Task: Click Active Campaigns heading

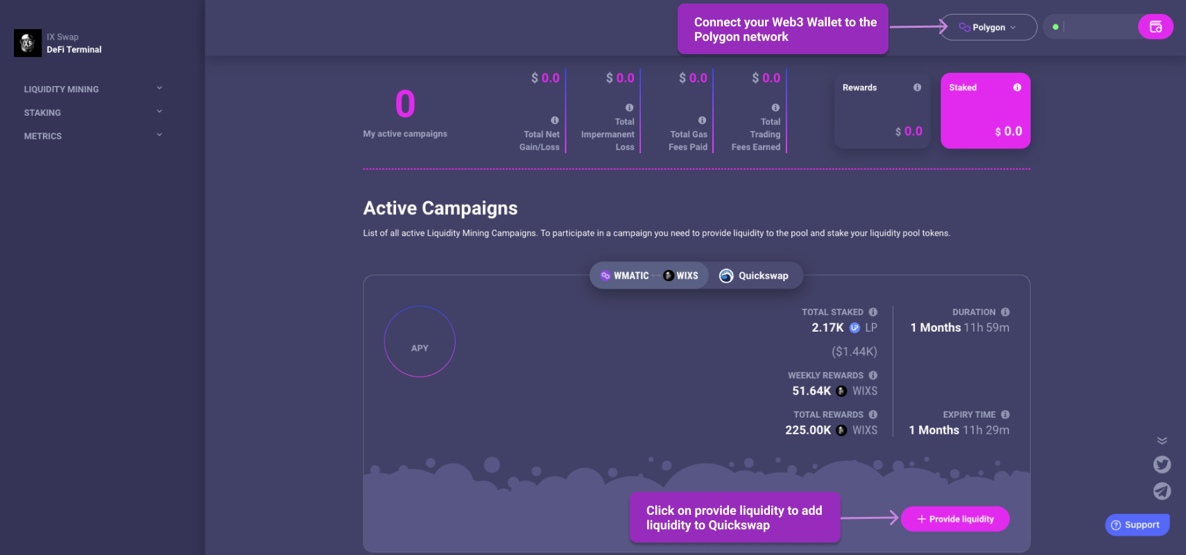Action: point(440,208)
